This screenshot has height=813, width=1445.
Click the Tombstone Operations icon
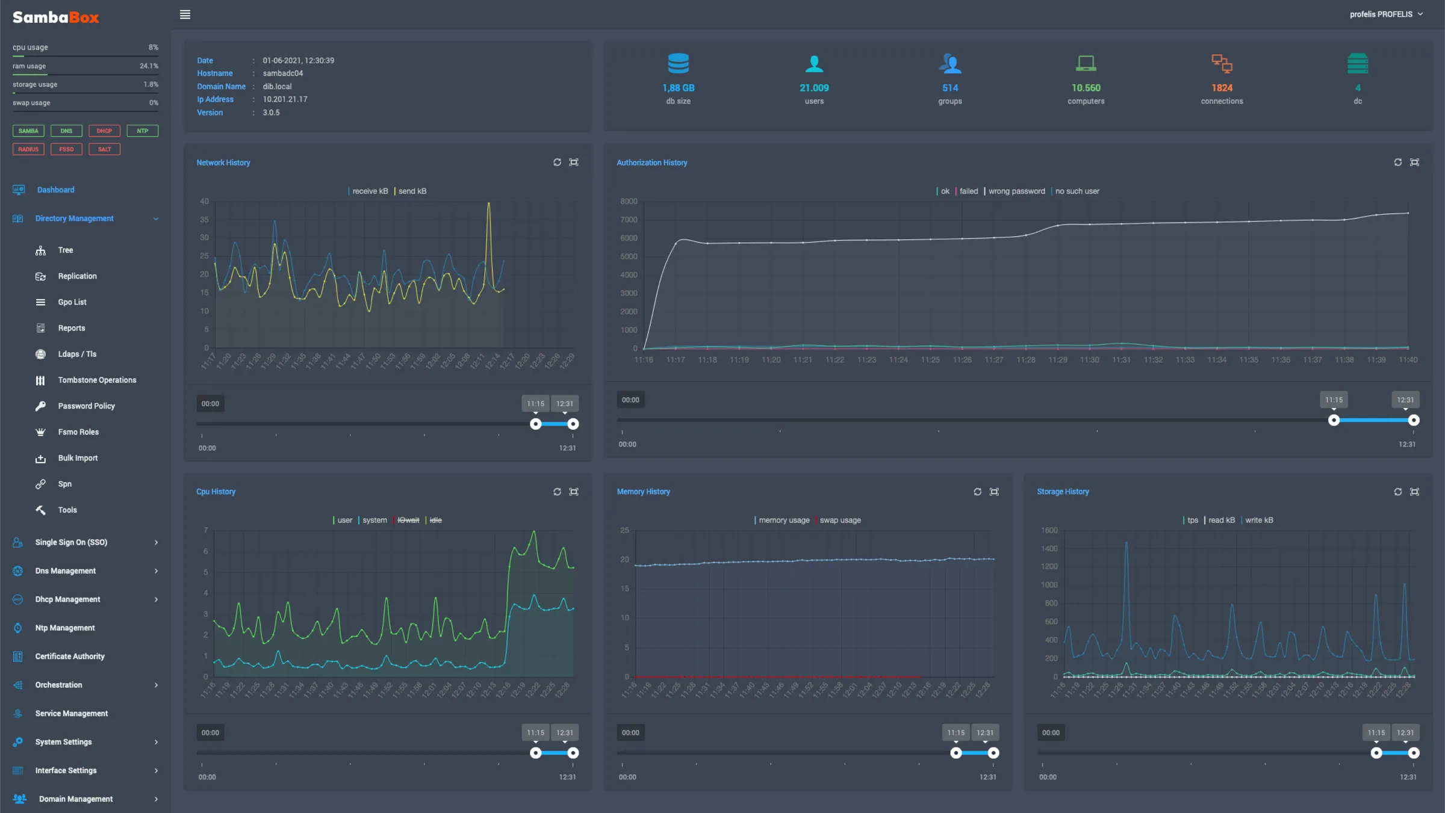point(40,380)
